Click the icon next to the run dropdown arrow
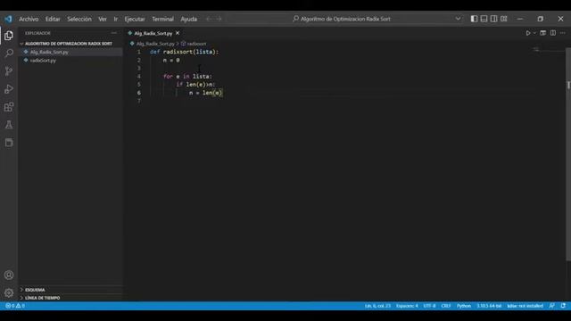The width and height of the screenshot is (571, 321). tap(543, 33)
